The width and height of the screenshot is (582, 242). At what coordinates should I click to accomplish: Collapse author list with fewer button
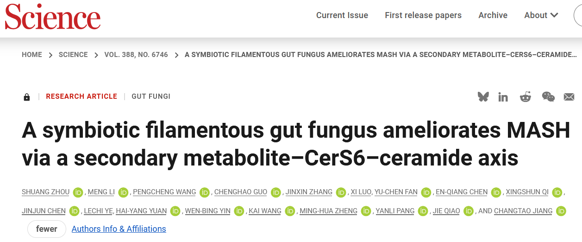tap(47, 229)
